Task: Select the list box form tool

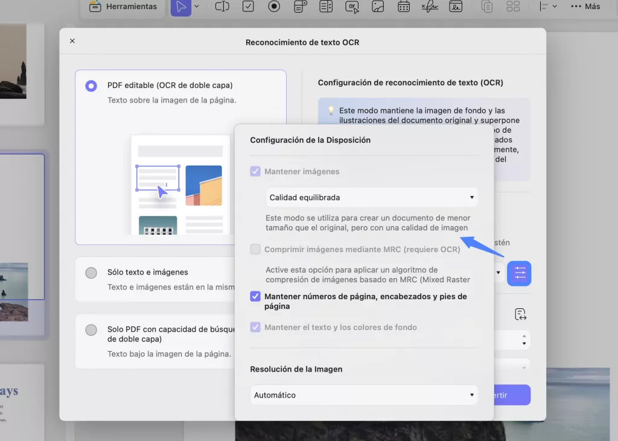Action: [x=326, y=6]
